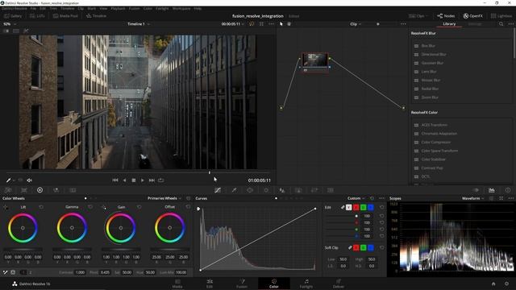Enable the green channel curve edit button
The height and width of the screenshot is (290, 516).
pyautogui.click(x=363, y=208)
